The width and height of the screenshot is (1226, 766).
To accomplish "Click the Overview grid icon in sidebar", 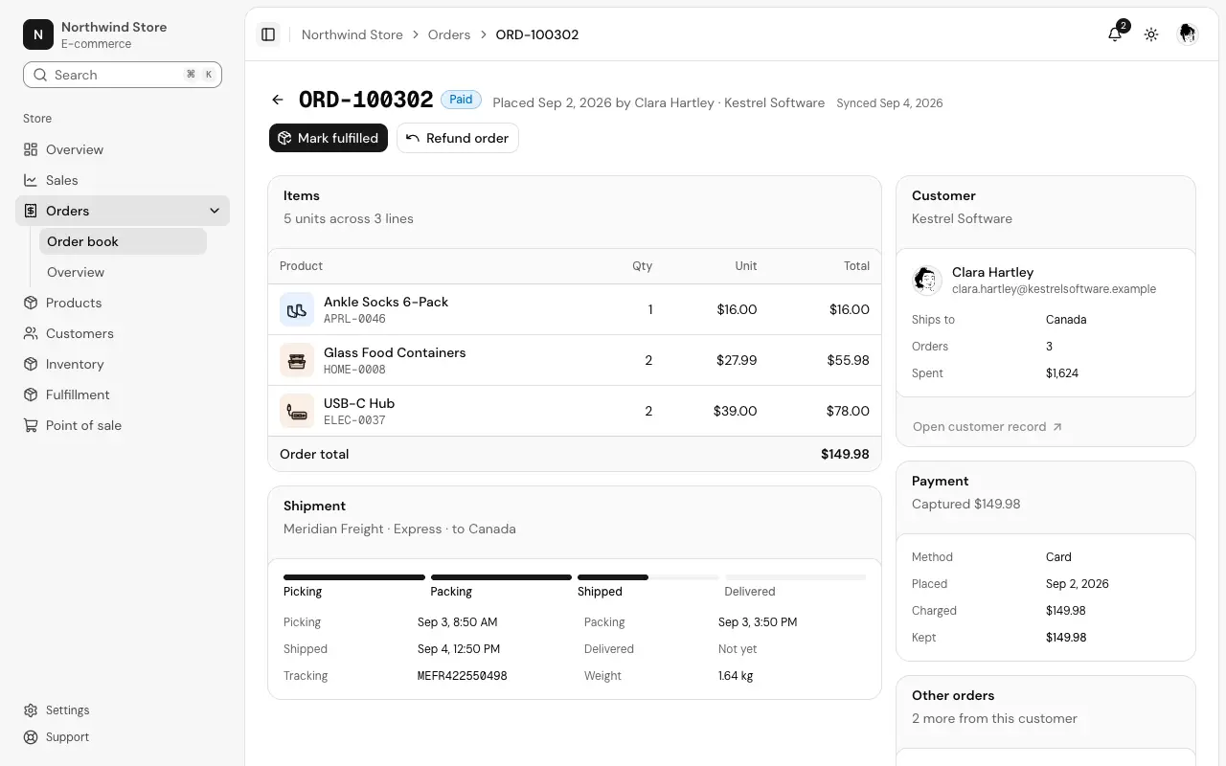I will pyautogui.click(x=31, y=149).
